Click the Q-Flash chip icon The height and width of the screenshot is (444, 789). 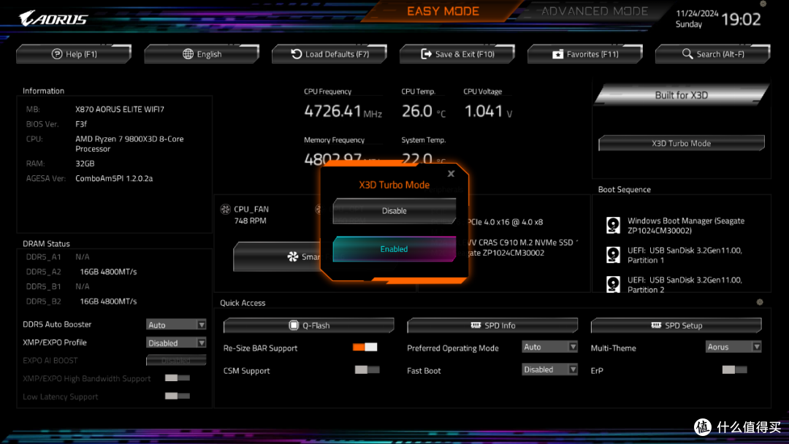294,325
